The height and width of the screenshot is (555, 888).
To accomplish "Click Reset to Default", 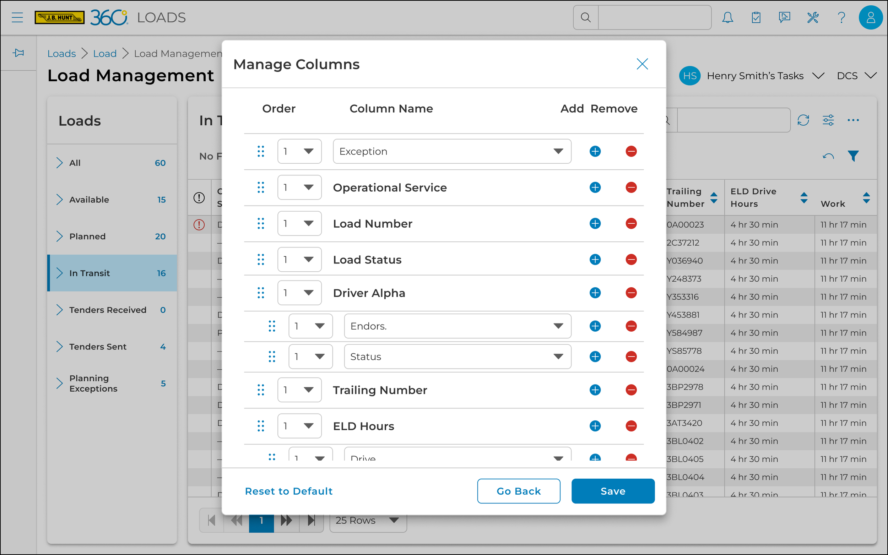I will pyautogui.click(x=289, y=491).
